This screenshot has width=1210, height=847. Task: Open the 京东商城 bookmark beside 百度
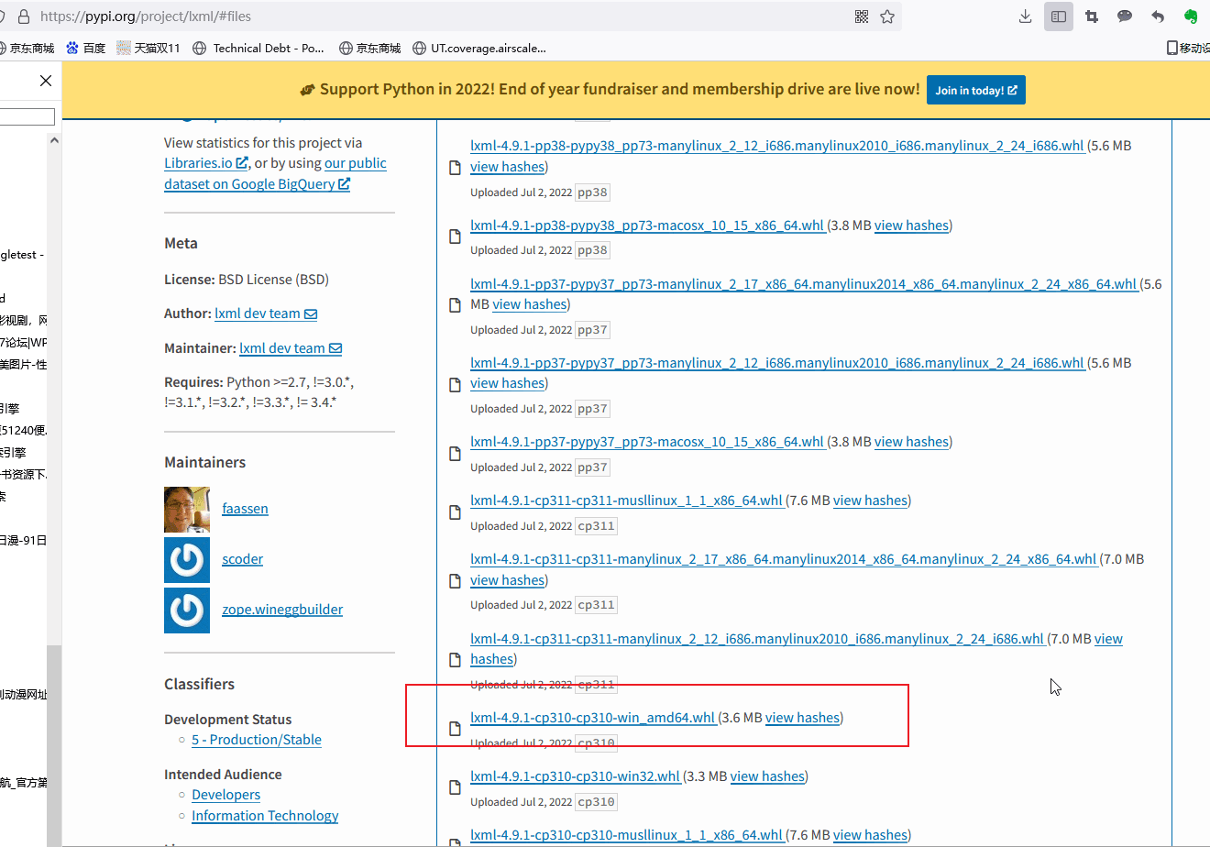(x=27, y=48)
